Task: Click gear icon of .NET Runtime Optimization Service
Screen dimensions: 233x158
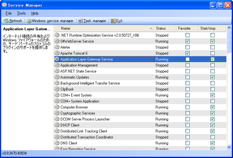Action: 57,35
